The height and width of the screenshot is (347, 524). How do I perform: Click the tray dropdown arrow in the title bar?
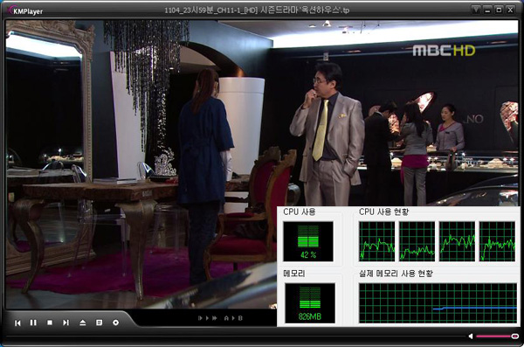click(476, 10)
